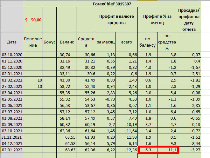Select date cell 05.12.2020
This screenshot has height=158, width=210.
click(12, 67)
